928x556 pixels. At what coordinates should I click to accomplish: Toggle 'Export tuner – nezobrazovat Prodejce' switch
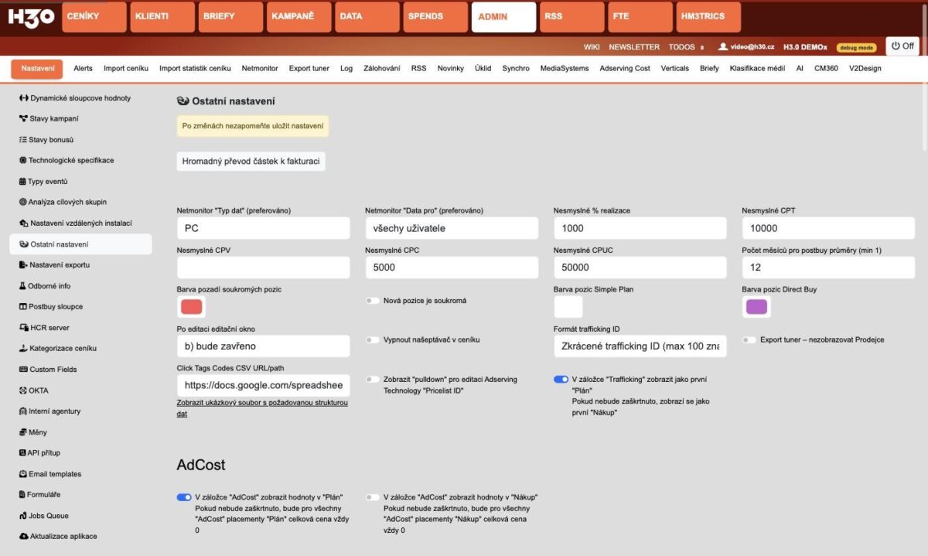click(749, 339)
